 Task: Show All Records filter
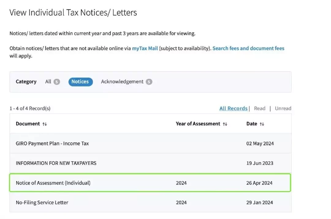pyautogui.click(x=233, y=108)
